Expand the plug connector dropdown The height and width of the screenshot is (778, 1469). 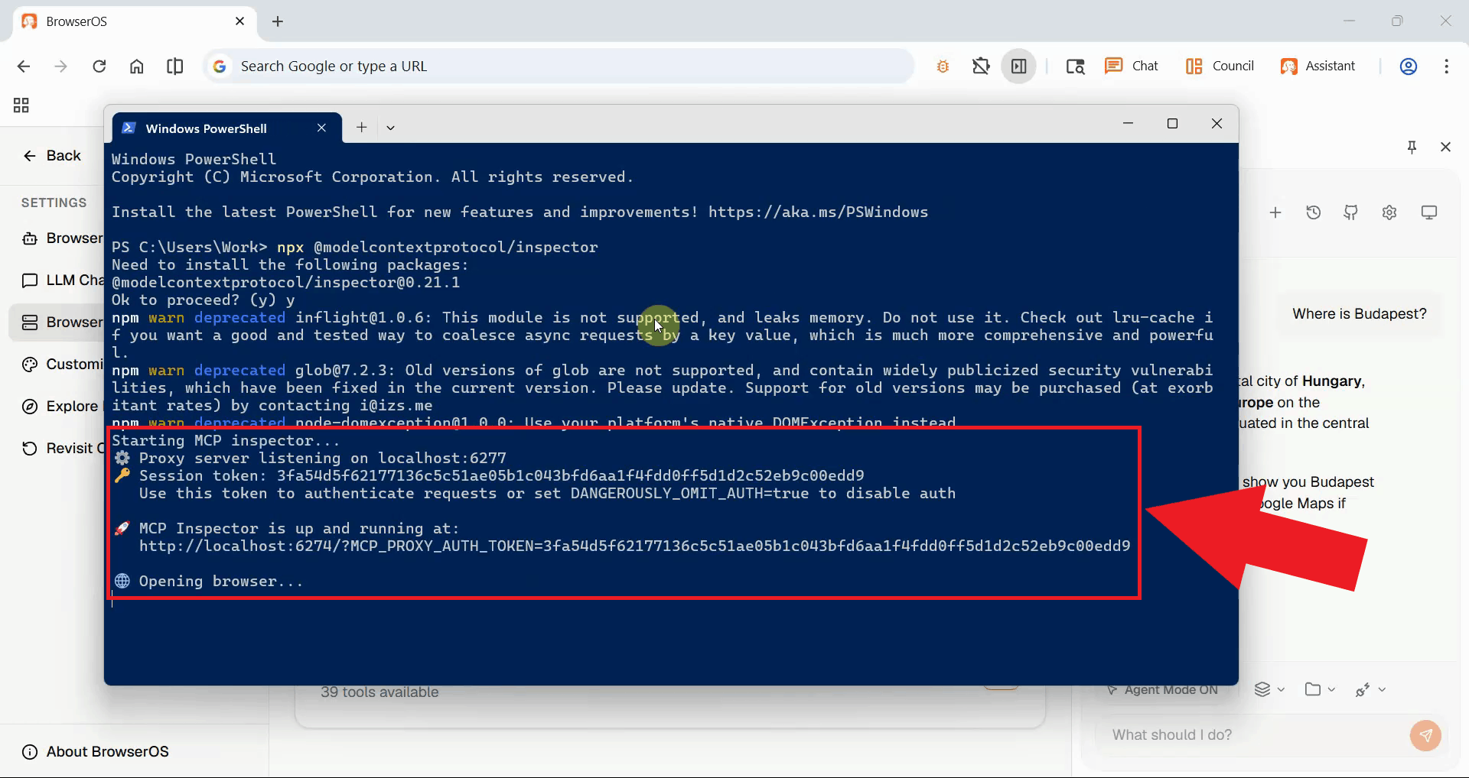click(1370, 689)
